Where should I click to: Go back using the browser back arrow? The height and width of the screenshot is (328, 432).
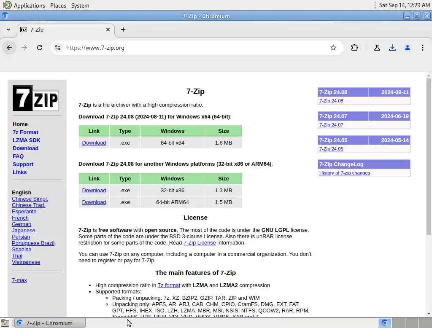(9, 48)
